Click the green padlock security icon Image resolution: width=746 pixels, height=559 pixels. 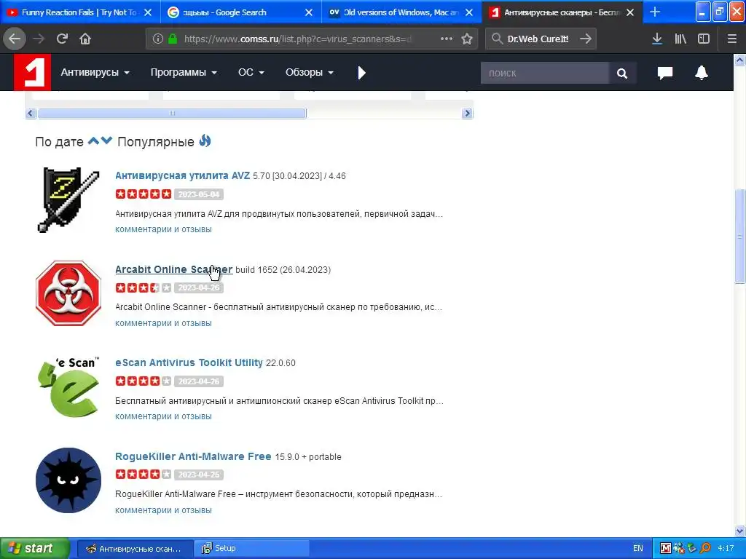pos(173,39)
